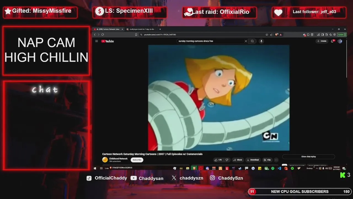The height and width of the screenshot is (199, 353).
Task: Click the video title Cartoon Network Saturday Morning Cartoons
Action: pos(152,154)
